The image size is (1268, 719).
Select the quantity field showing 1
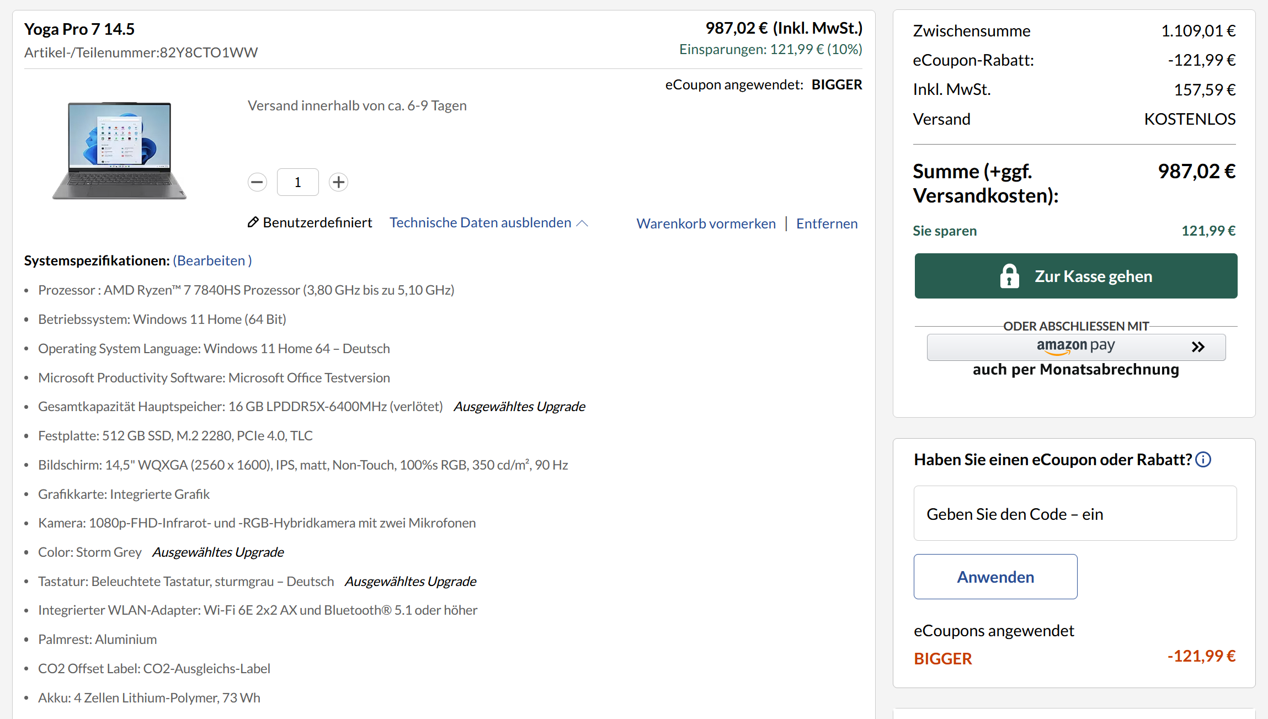pyautogui.click(x=297, y=182)
